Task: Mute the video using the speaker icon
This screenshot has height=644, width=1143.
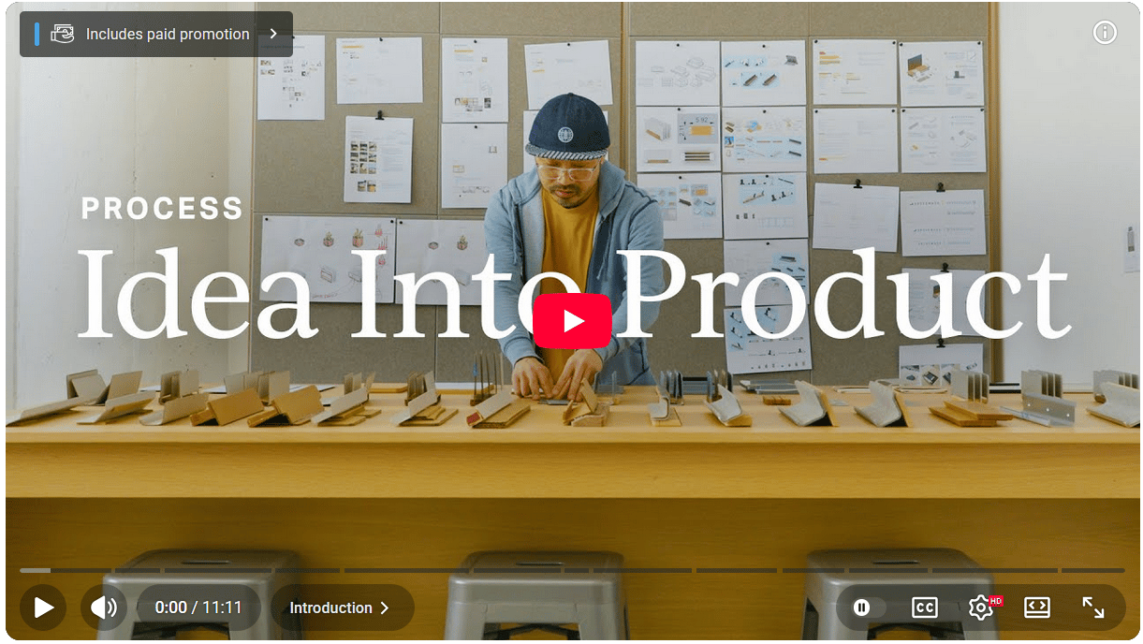Action: 104,607
